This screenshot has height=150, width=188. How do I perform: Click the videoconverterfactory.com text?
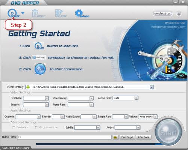(x=168, y=27)
